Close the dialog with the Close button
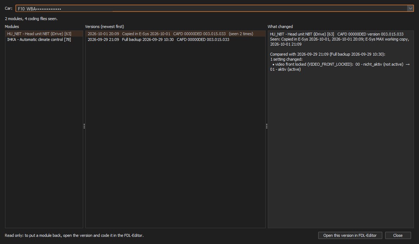Screen dimensions: 419x244 398,235
